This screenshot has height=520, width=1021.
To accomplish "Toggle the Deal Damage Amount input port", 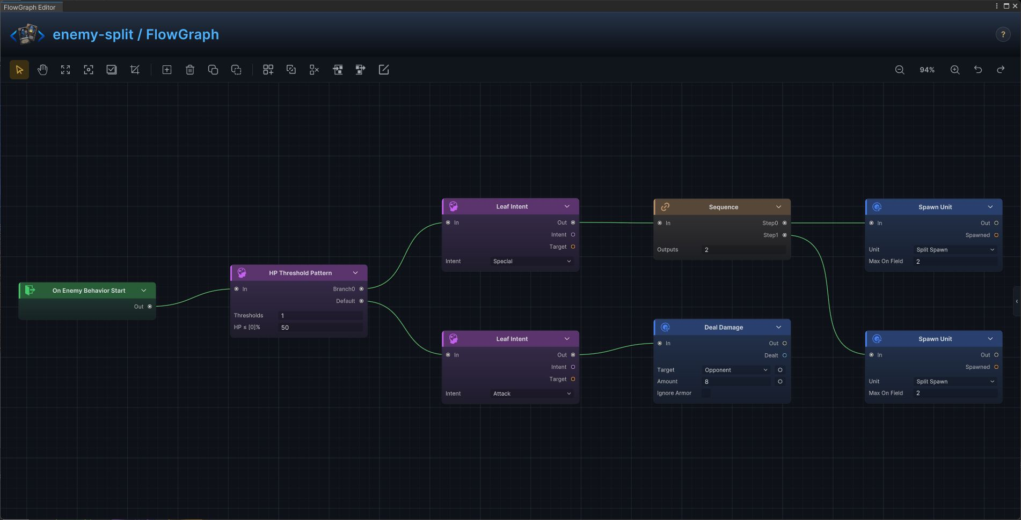I will tap(780, 382).
